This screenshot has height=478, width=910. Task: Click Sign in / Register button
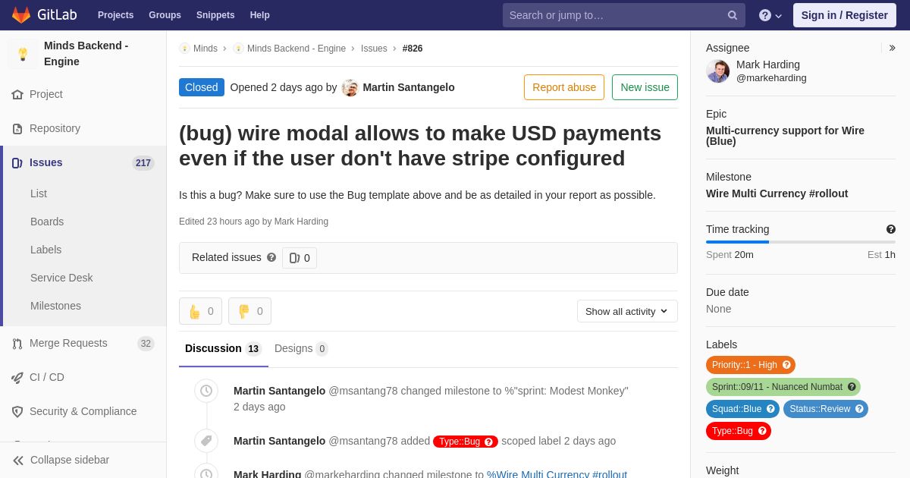coord(845,15)
